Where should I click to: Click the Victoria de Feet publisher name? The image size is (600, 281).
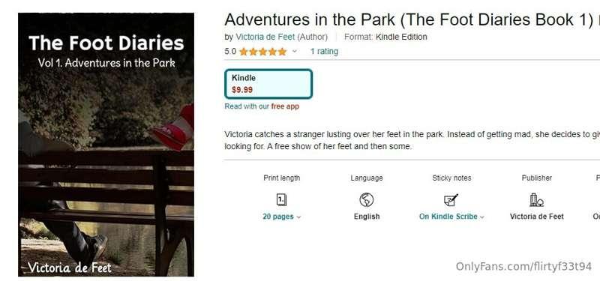[536, 217]
